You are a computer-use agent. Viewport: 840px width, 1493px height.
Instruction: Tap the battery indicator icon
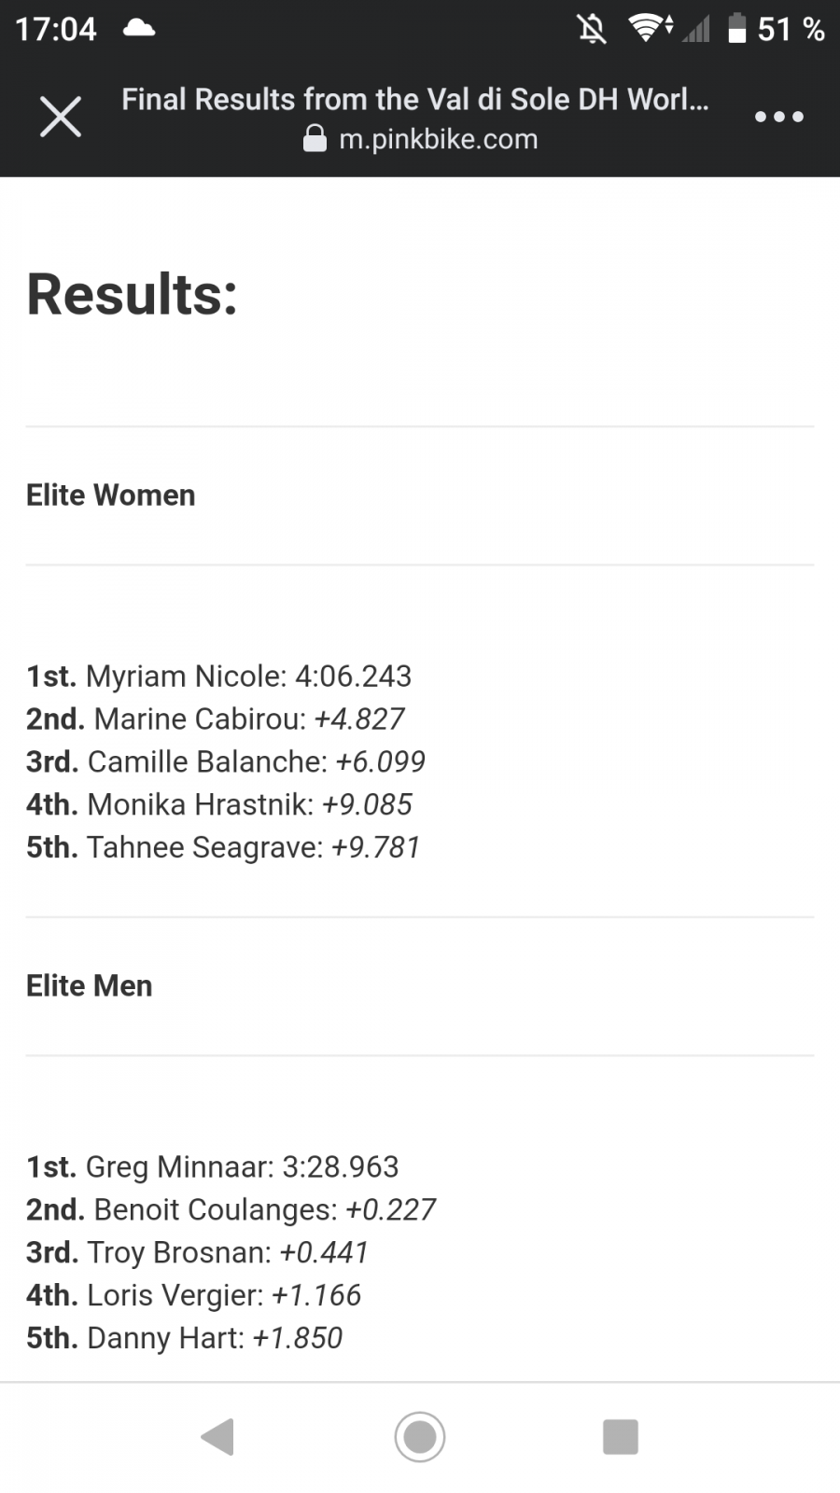click(x=737, y=29)
